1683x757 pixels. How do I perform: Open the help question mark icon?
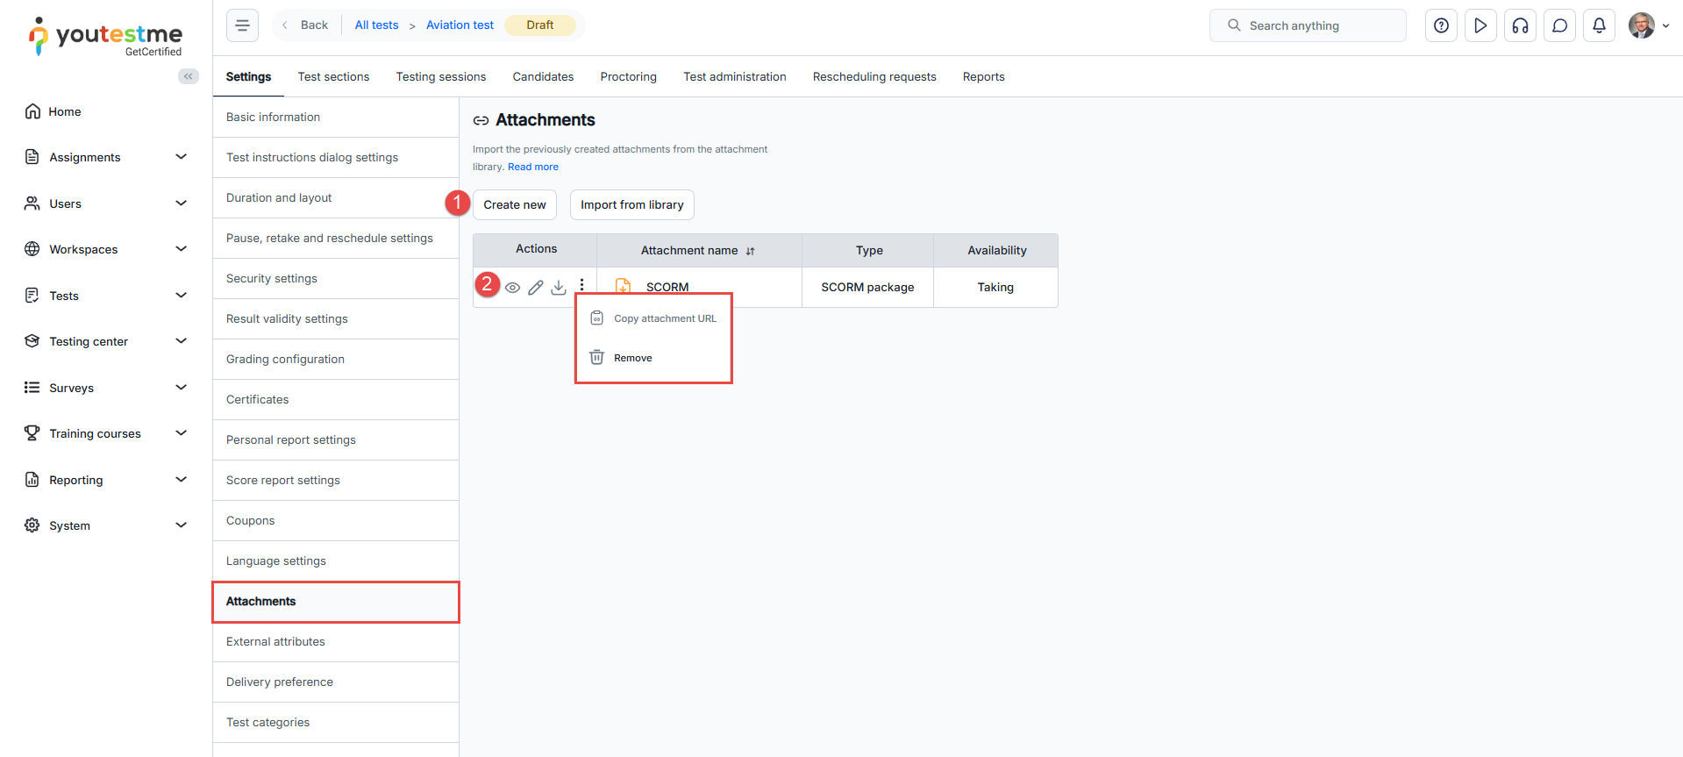(x=1441, y=25)
